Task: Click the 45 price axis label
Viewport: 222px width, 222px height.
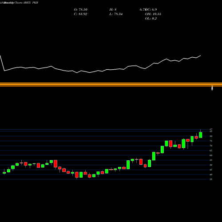Action: (210, 170)
